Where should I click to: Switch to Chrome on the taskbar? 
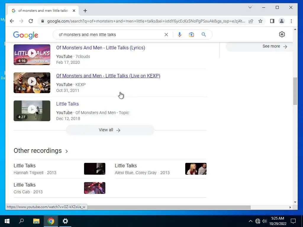[51, 221]
